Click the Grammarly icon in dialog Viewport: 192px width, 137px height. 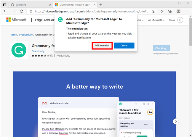coord(60,20)
